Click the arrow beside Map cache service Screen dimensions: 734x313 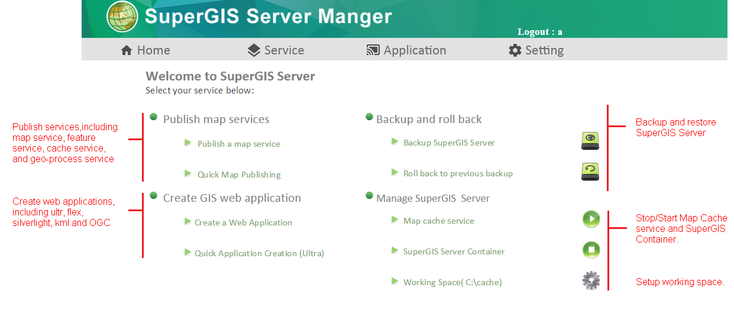coord(395,220)
